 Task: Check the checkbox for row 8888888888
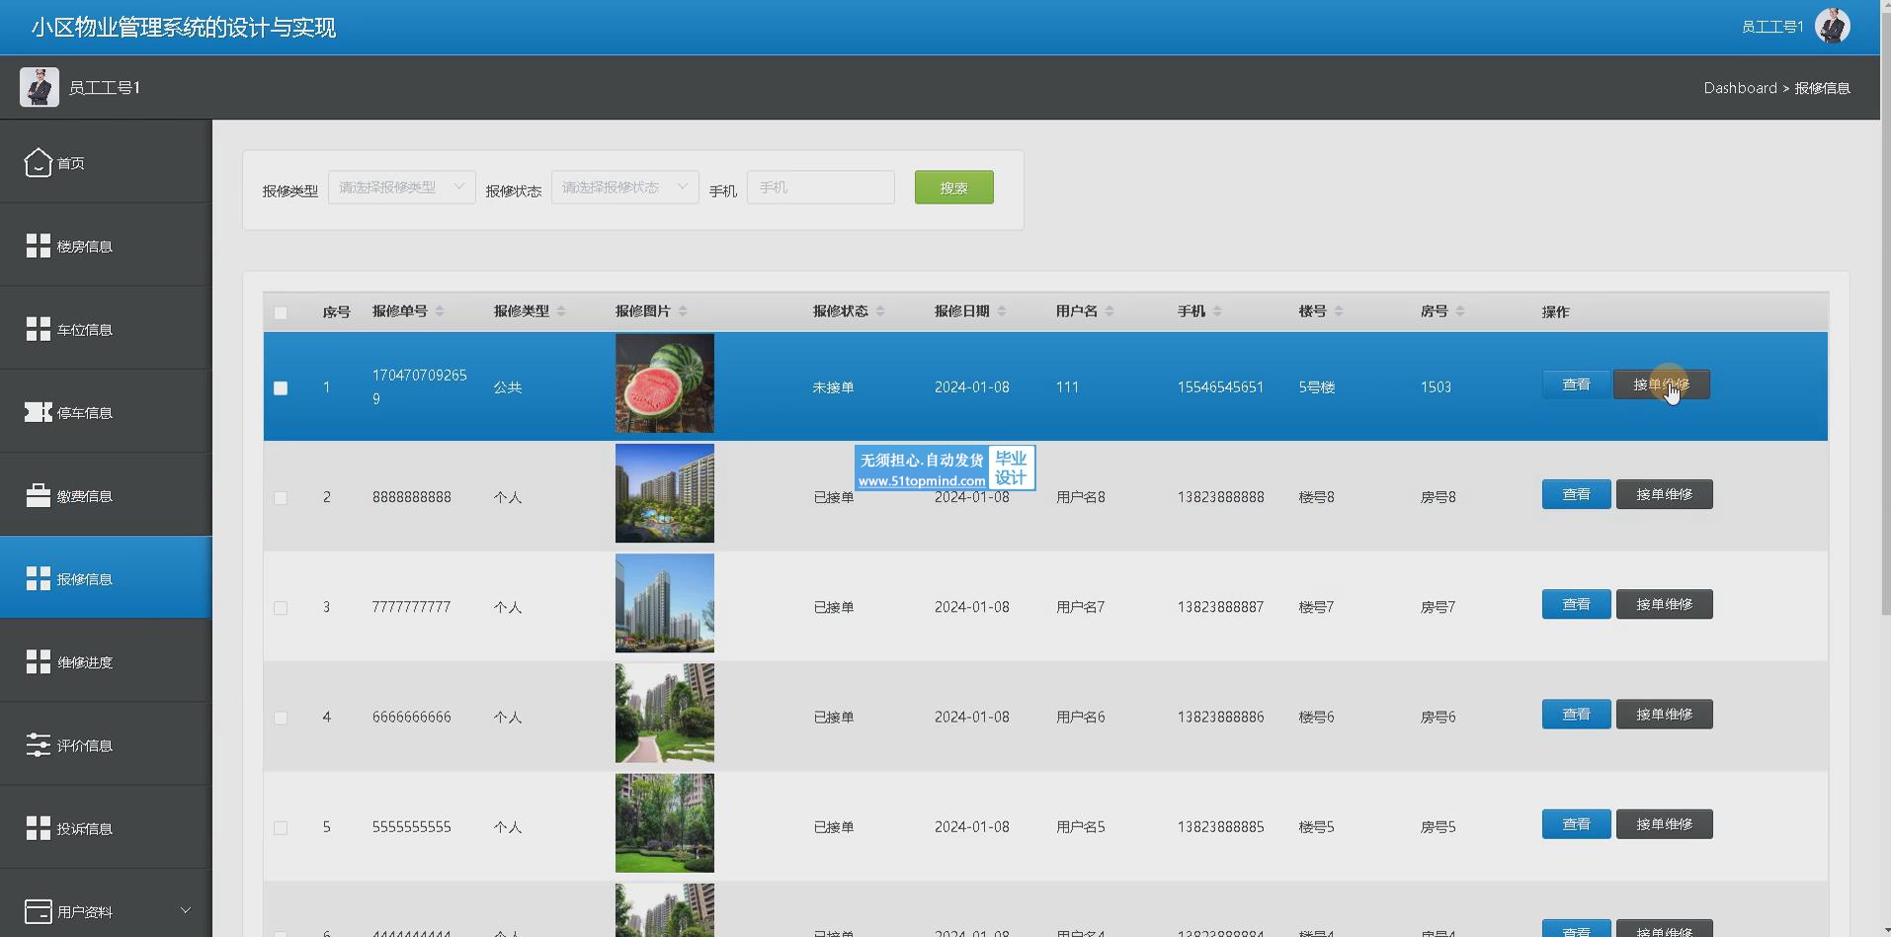(x=281, y=498)
